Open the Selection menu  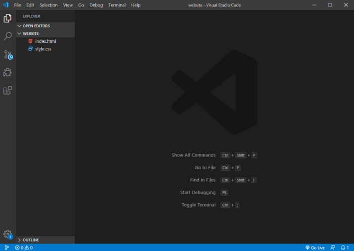click(x=48, y=5)
